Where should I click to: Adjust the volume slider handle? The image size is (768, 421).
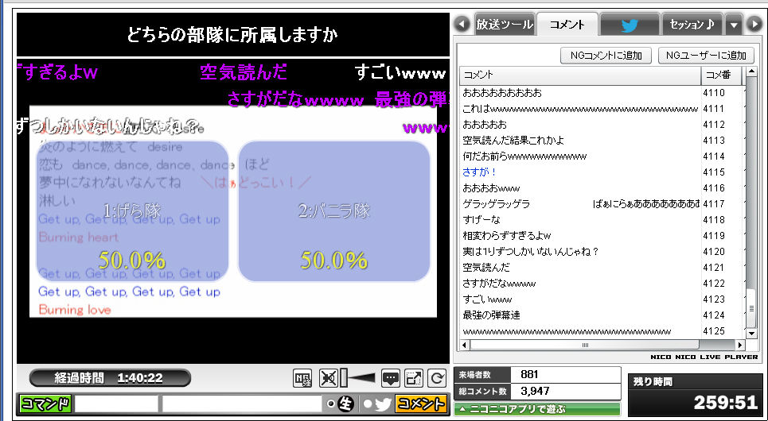coord(344,378)
